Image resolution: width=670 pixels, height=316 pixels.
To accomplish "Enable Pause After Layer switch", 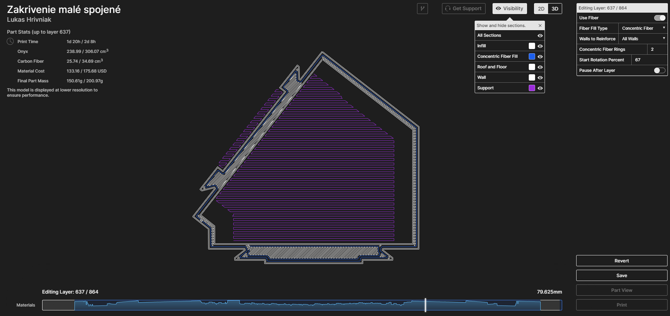I will click(659, 70).
